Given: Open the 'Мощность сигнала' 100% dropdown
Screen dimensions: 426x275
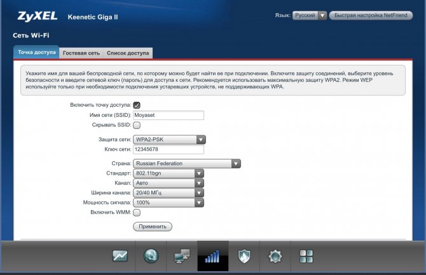Looking at the screenshot, I should tap(168, 203).
